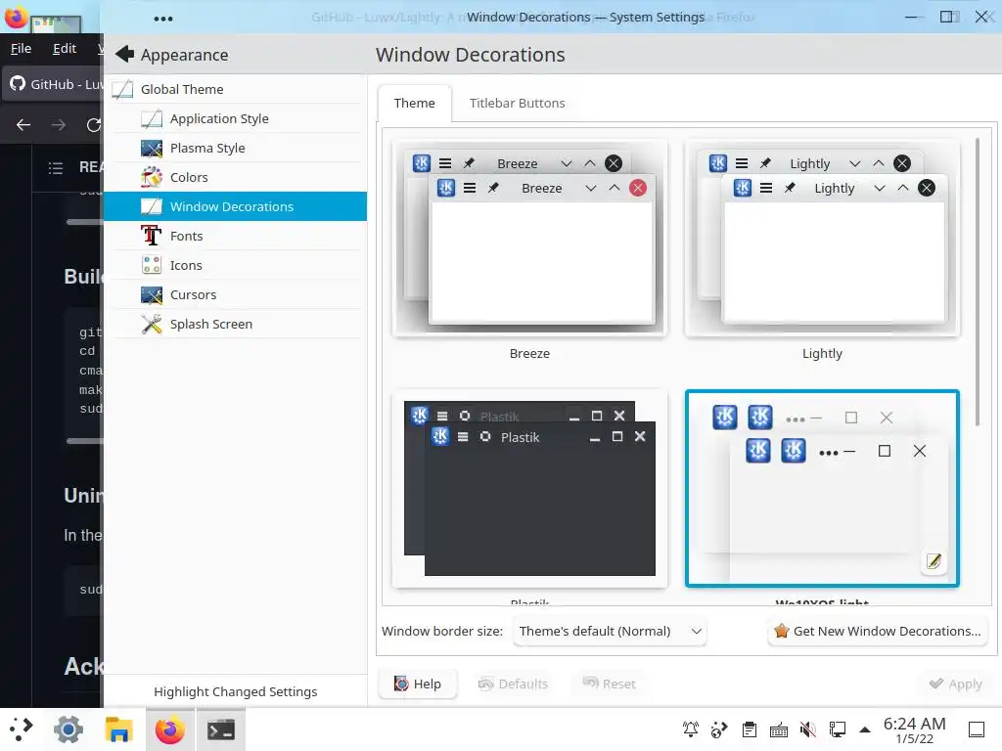Click Highlight Changed Settings
Screen dimensions: 1002x751
point(235,691)
